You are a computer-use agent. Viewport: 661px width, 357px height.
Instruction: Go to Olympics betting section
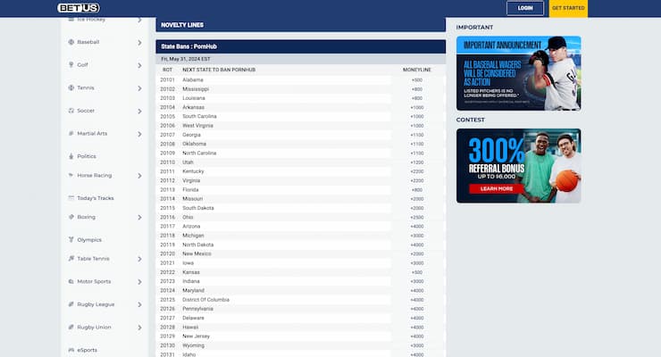(x=89, y=239)
